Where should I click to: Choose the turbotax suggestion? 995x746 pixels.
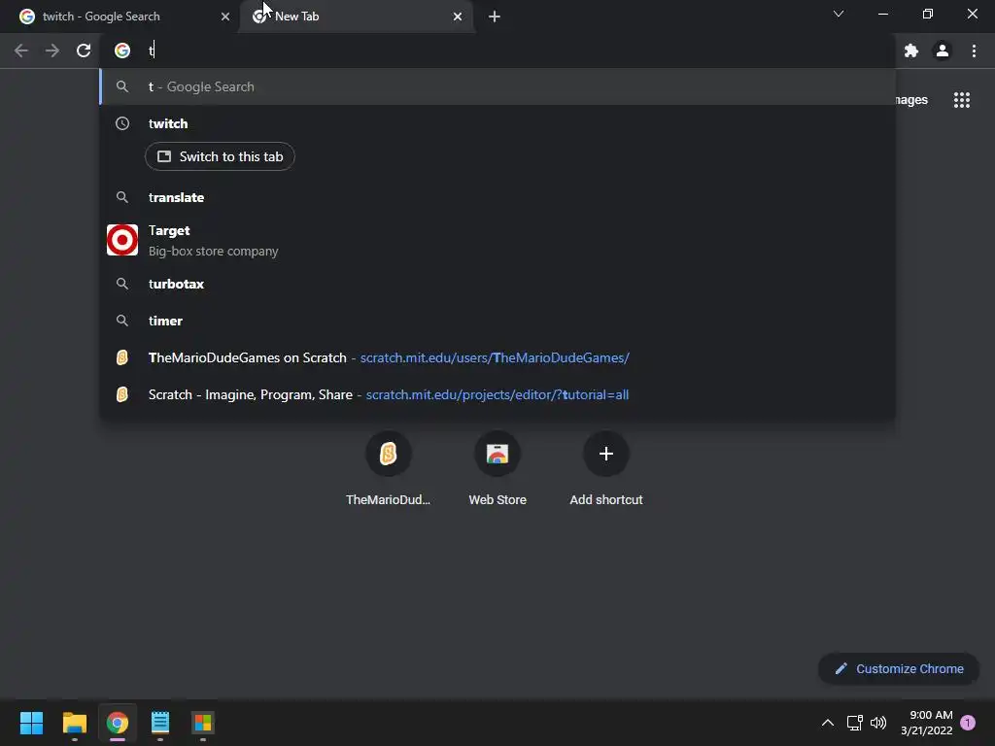click(497, 285)
